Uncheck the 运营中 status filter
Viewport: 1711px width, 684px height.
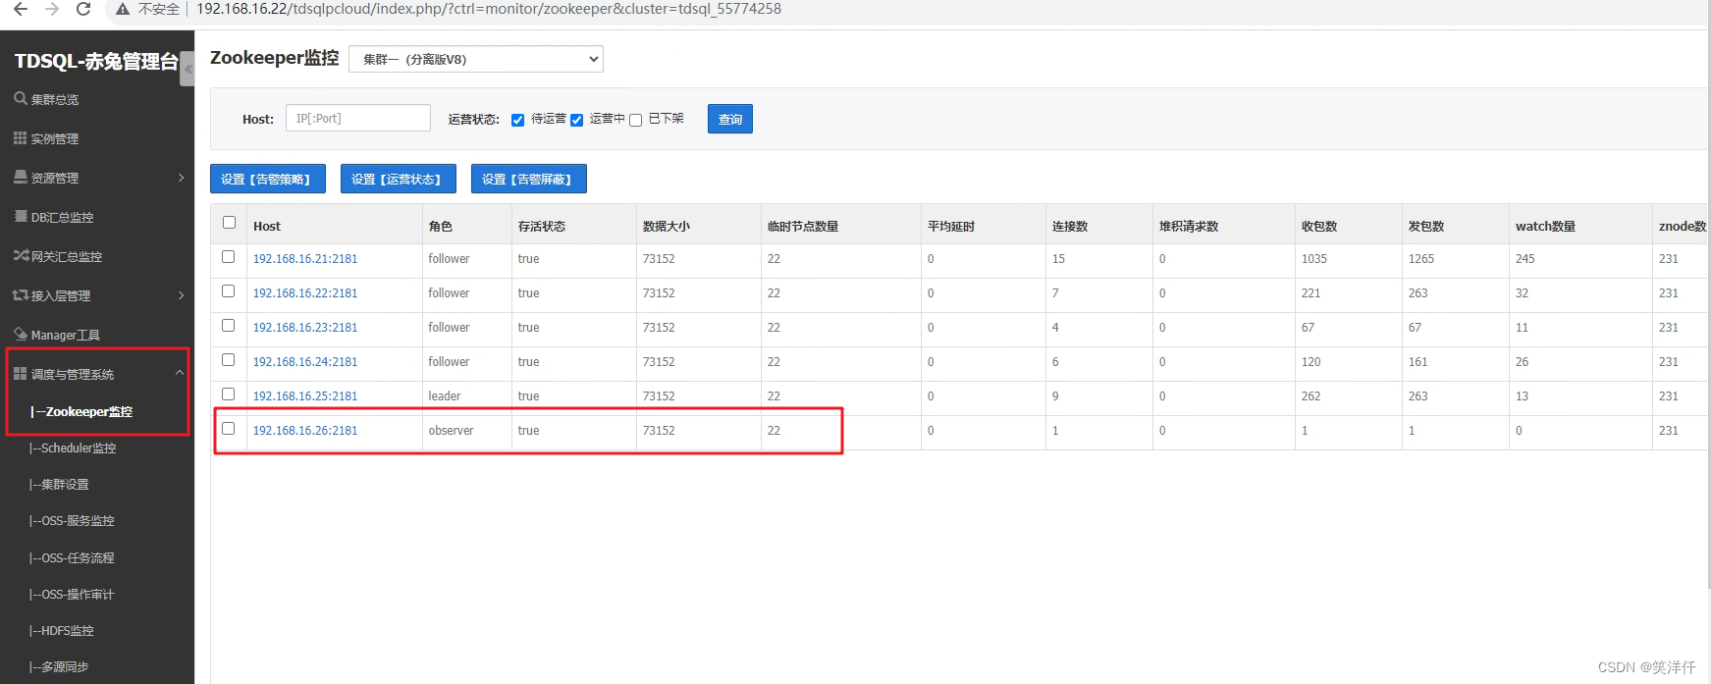click(576, 120)
